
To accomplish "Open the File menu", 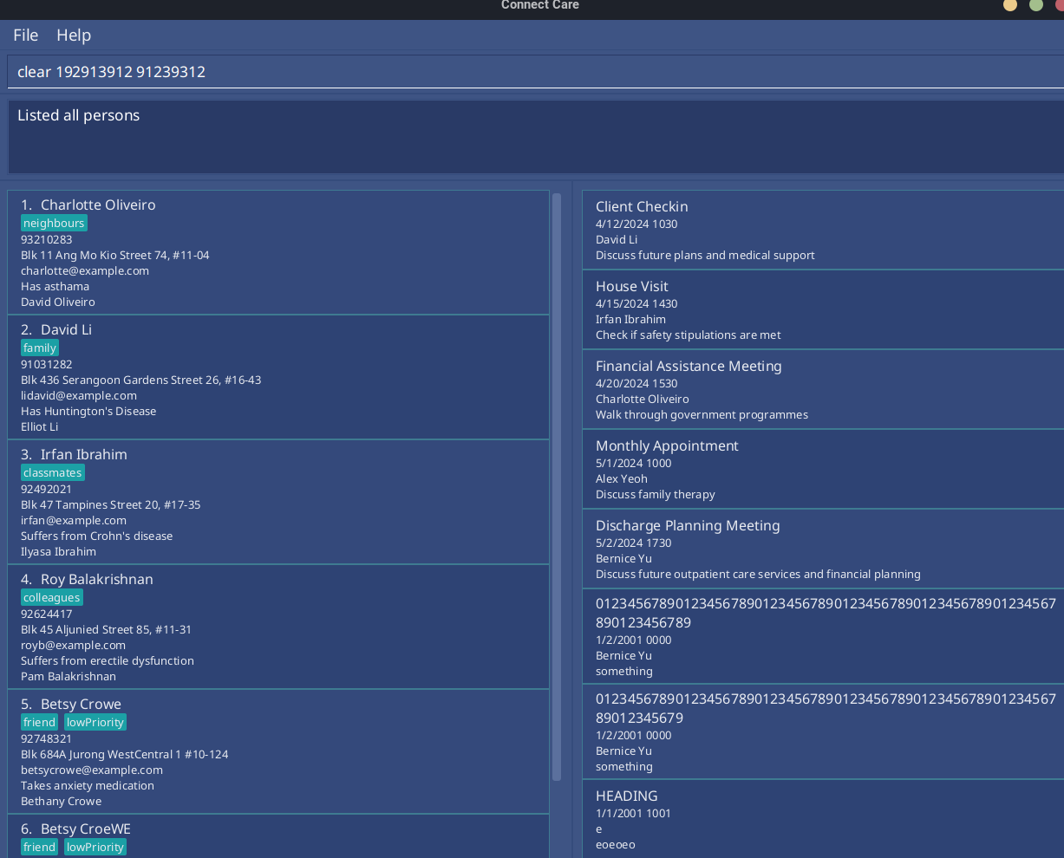I will [x=26, y=35].
